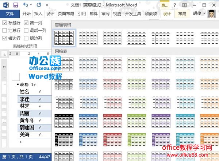The width and height of the screenshot is (219, 161).
Task: Apply the green header grid table style
Action: tap(137, 121)
